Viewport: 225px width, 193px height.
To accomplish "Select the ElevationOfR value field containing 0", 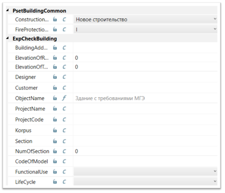I will [x=145, y=58].
